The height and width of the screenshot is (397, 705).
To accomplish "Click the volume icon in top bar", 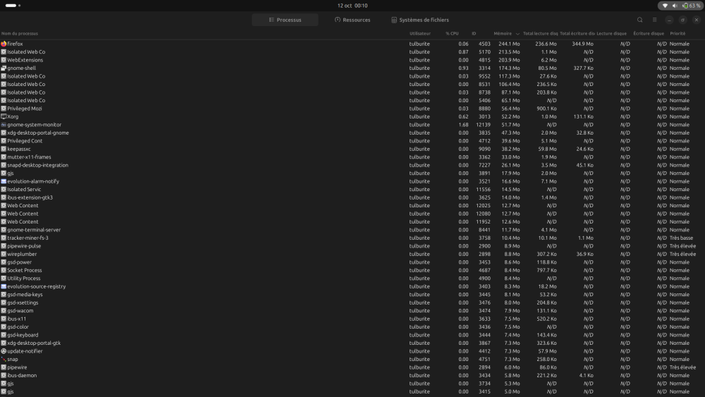I will (675, 6).
